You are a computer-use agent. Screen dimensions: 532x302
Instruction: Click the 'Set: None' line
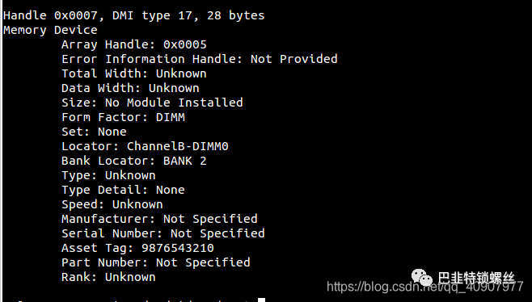point(94,132)
